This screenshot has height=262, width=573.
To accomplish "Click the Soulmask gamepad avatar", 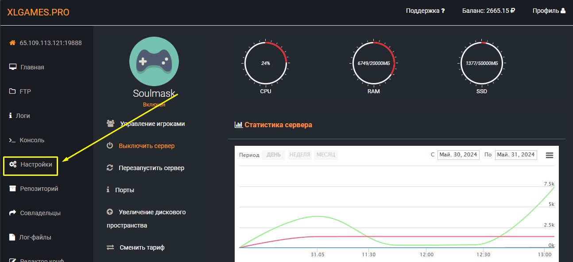I will [x=154, y=62].
